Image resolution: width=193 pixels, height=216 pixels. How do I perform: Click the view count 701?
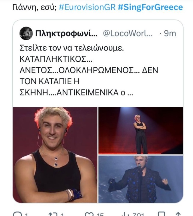coord(138,214)
